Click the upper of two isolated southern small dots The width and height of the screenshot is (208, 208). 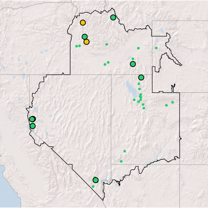point(125,151)
